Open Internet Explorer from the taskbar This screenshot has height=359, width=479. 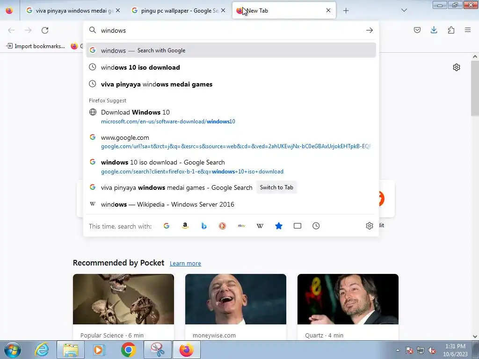[x=42, y=350]
